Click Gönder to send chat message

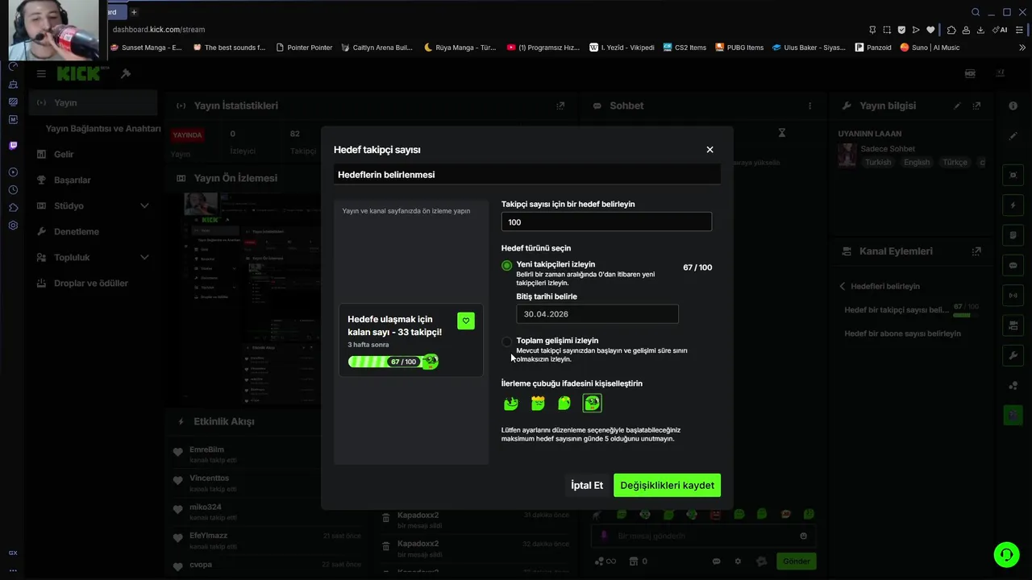[x=797, y=561]
